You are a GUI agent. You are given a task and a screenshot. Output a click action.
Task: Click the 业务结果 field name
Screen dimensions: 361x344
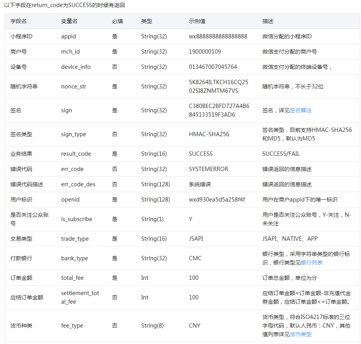[21, 154]
